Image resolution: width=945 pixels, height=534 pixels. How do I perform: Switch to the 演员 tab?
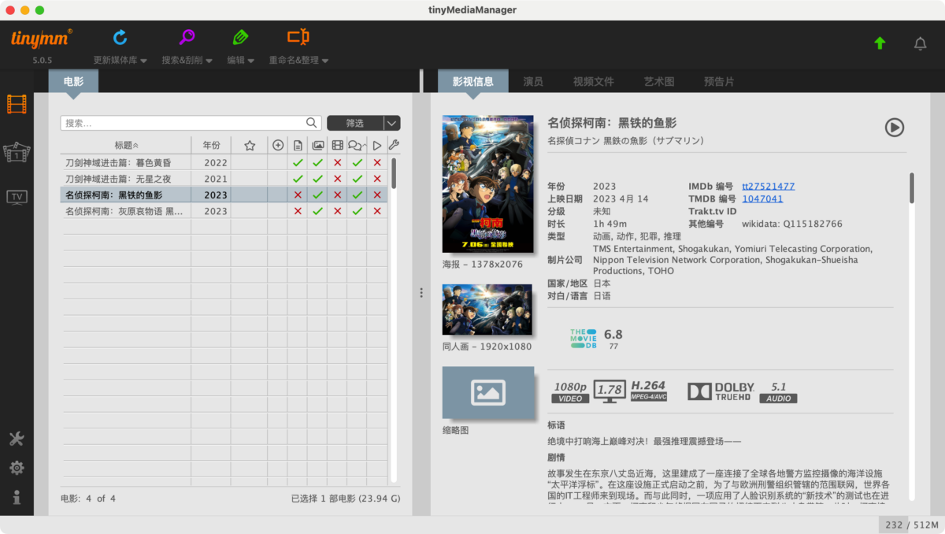(533, 81)
